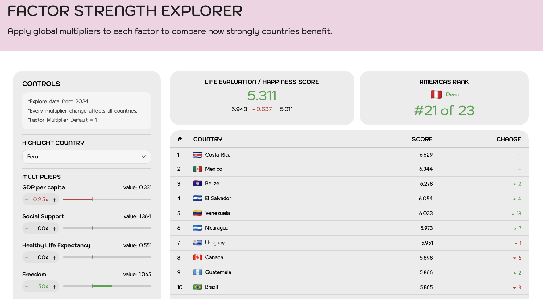Click Costa Rica's score 6.629
The width and height of the screenshot is (543, 299).
tap(426, 155)
